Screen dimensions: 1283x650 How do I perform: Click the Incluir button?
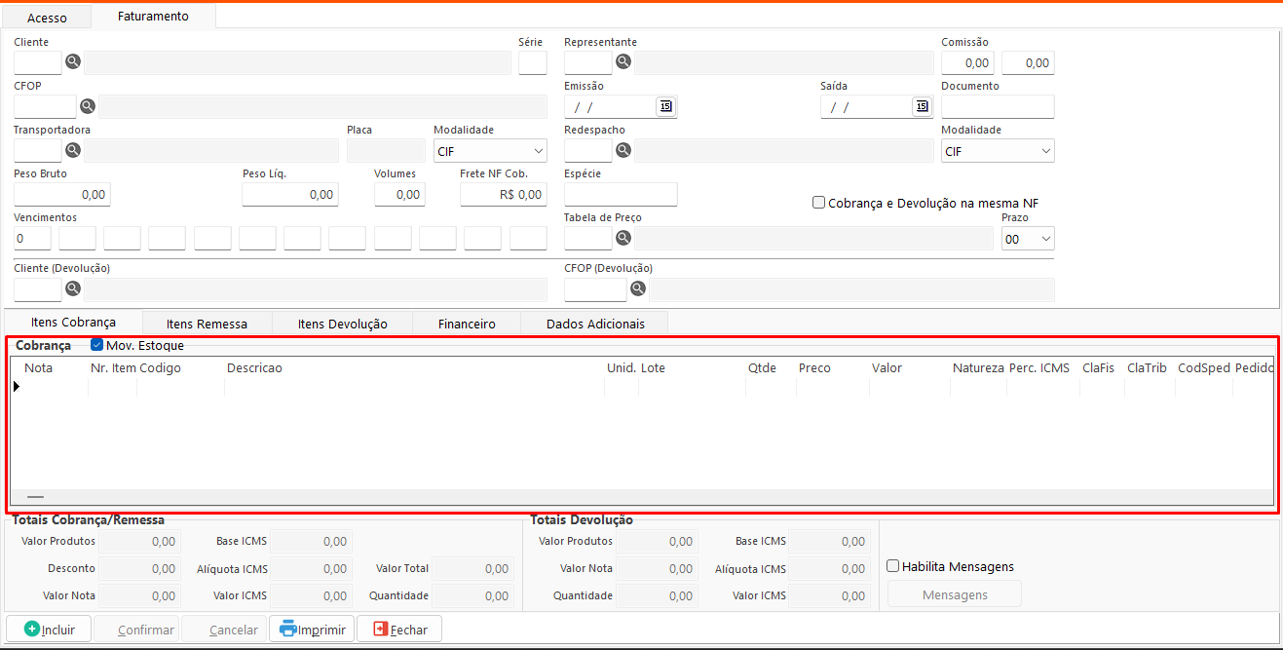pyautogui.click(x=49, y=630)
